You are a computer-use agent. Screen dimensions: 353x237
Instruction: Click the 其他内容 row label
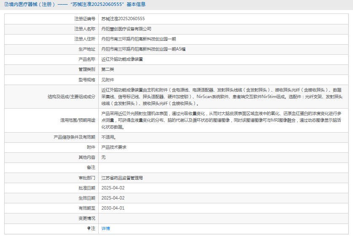(x=87, y=157)
